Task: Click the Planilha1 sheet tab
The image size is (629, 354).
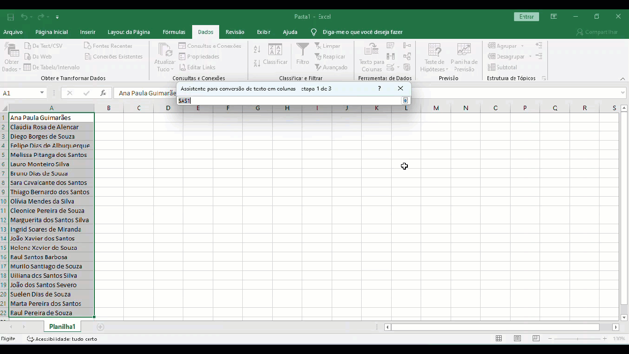Action: pos(62,327)
